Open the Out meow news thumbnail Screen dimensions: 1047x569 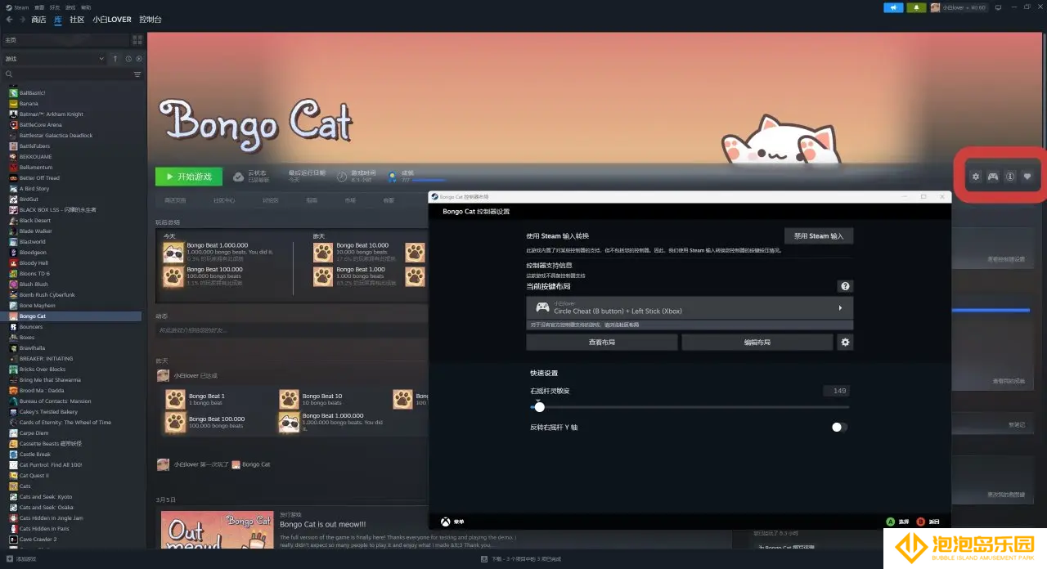pyautogui.click(x=216, y=530)
